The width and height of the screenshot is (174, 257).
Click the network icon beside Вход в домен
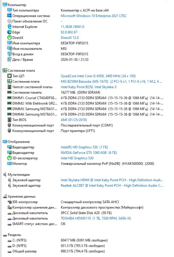pyautogui.click(x=9, y=54)
